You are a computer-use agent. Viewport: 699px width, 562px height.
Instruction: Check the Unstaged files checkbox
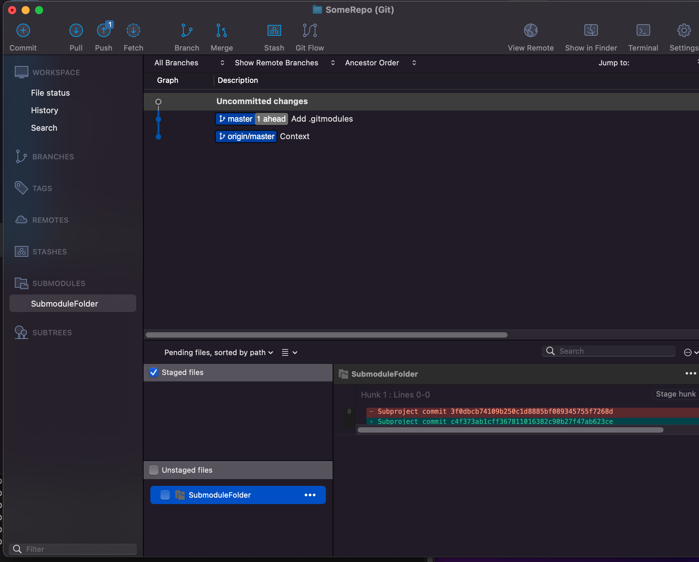pos(154,470)
